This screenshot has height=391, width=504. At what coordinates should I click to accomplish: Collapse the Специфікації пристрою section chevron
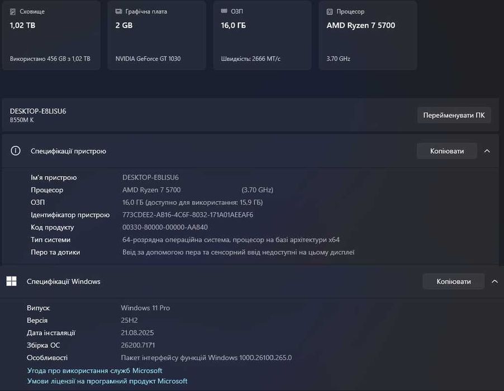[487, 151]
